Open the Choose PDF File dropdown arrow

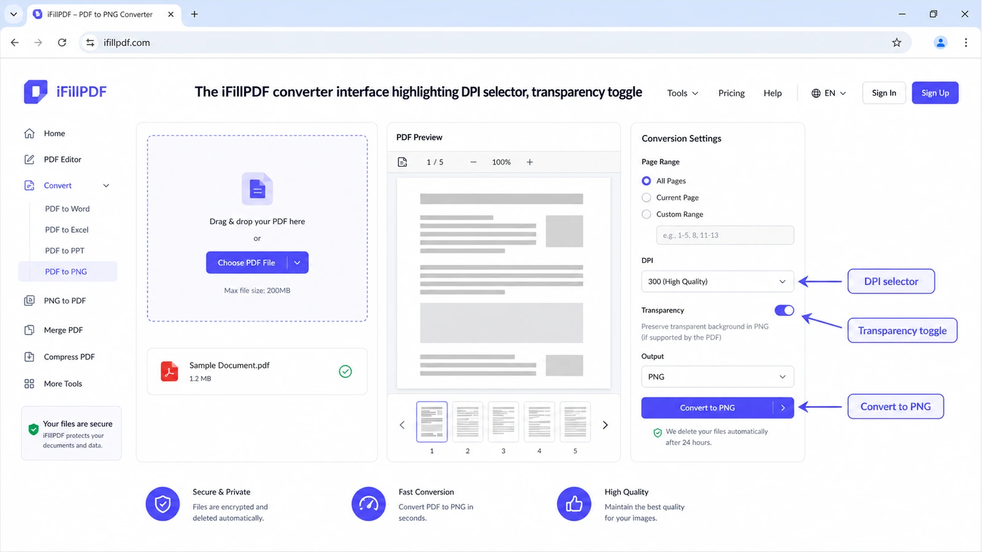pyautogui.click(x=298, y=263)
